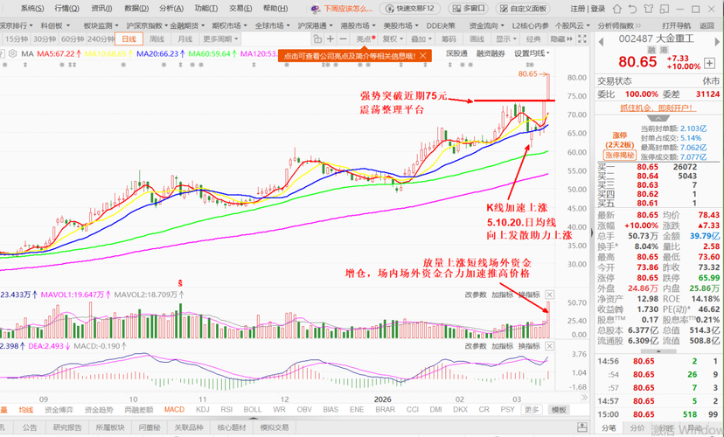Select BOLL indicator
The image size is (724, 437).
click(252, 409)
